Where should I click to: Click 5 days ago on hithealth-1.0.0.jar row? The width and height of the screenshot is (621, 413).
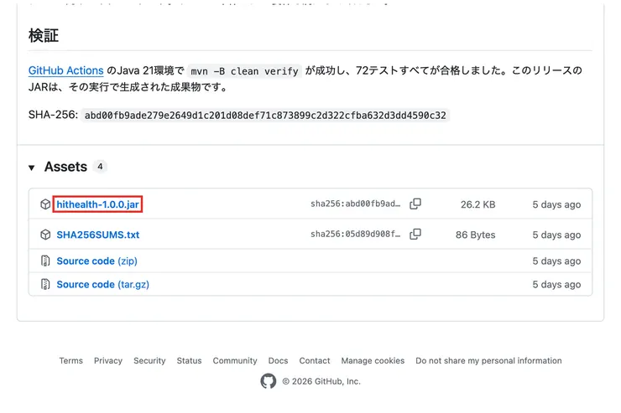(x=556, y=204)
